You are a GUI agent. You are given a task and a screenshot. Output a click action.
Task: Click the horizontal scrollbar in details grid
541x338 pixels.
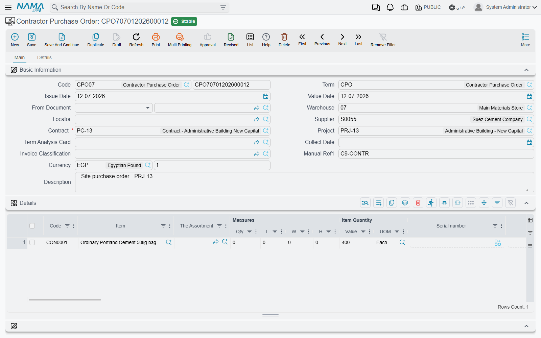click(65, 299)
